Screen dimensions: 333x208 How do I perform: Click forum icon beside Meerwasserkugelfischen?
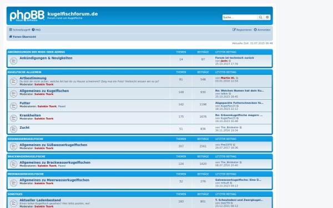pos(13,183)
